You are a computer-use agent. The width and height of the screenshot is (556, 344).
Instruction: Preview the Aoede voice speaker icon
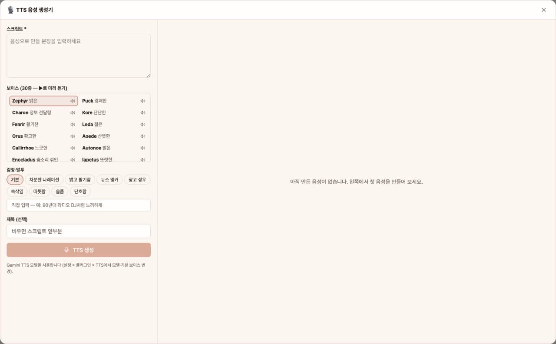click(142, 136)
